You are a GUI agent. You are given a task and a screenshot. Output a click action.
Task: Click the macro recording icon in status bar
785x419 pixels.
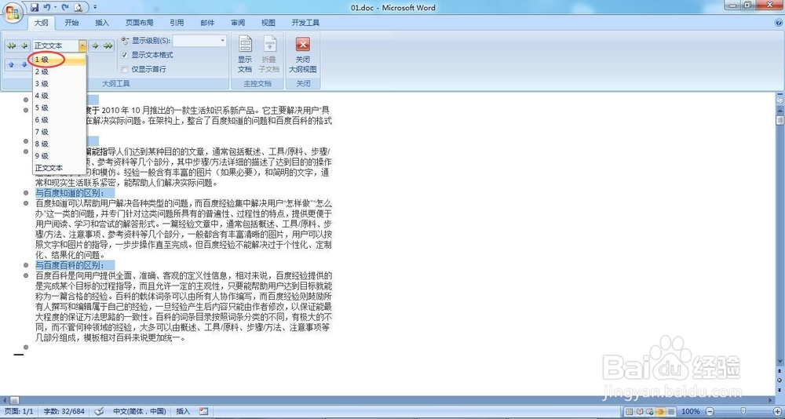point(203,411)
